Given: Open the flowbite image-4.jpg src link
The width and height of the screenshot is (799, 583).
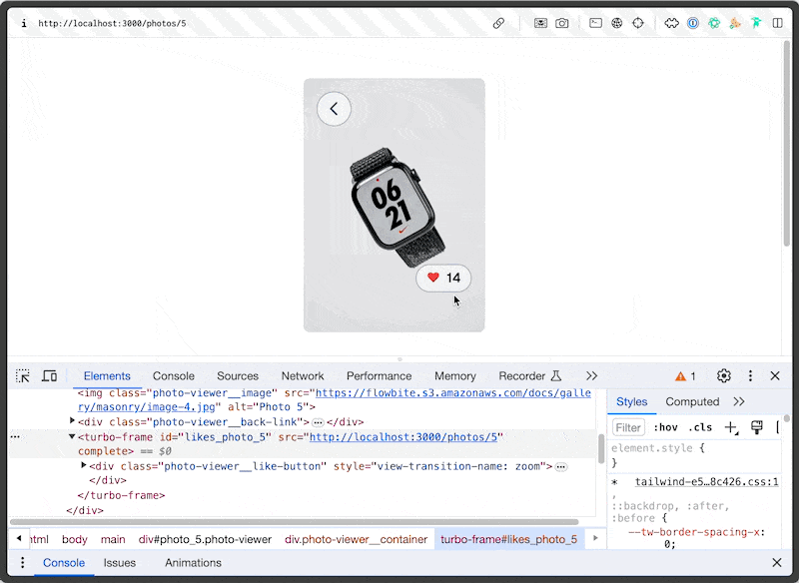Looking at the screenshot, I should (x=335, y=399).
